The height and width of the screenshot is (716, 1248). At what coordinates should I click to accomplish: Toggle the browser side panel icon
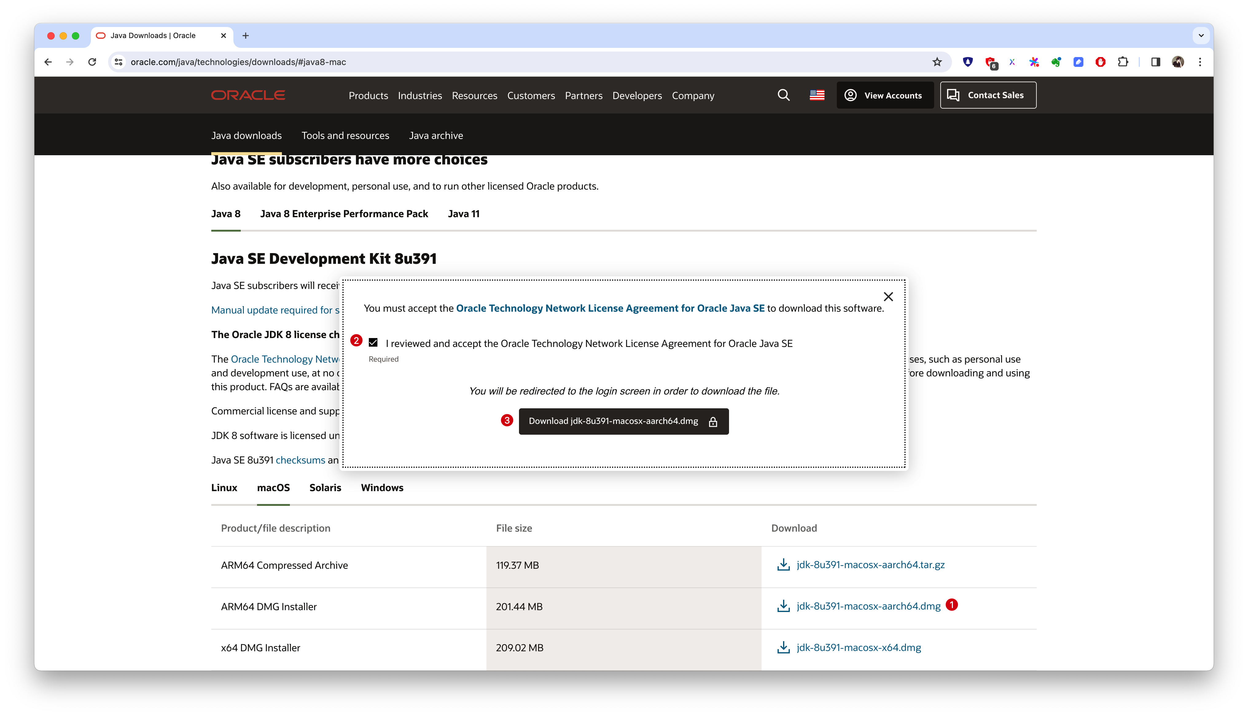click(1156, 62)
